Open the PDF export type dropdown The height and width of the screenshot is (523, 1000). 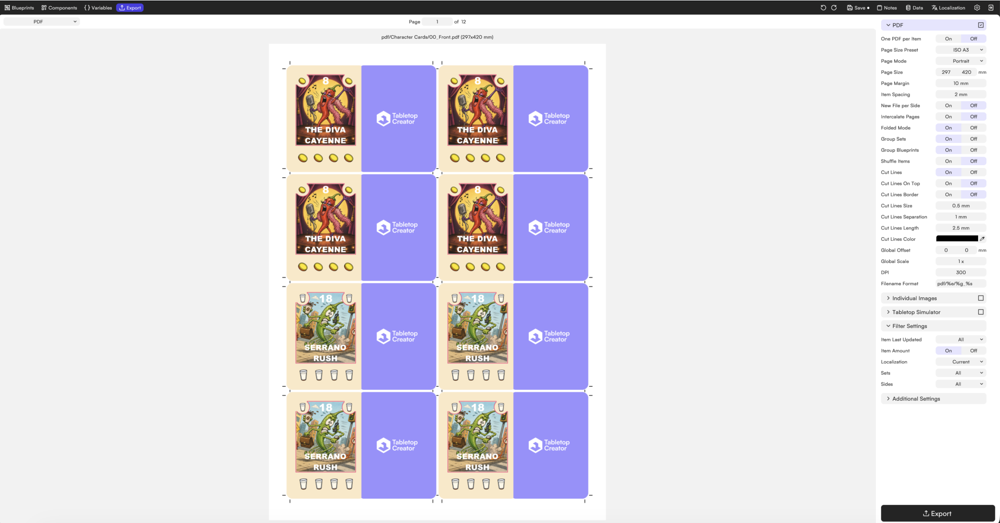coord(41,21)
